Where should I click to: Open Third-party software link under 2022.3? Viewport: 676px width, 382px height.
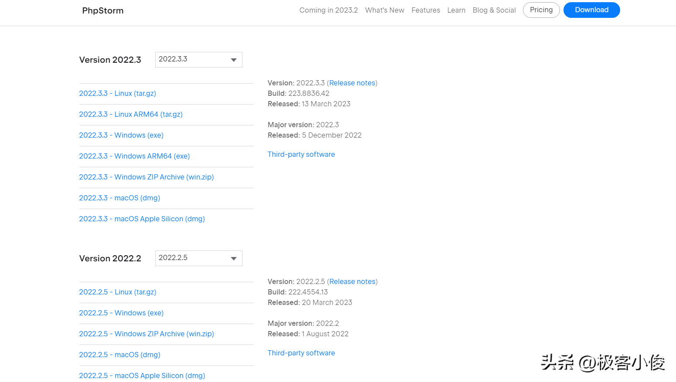[x=301, y=154]
